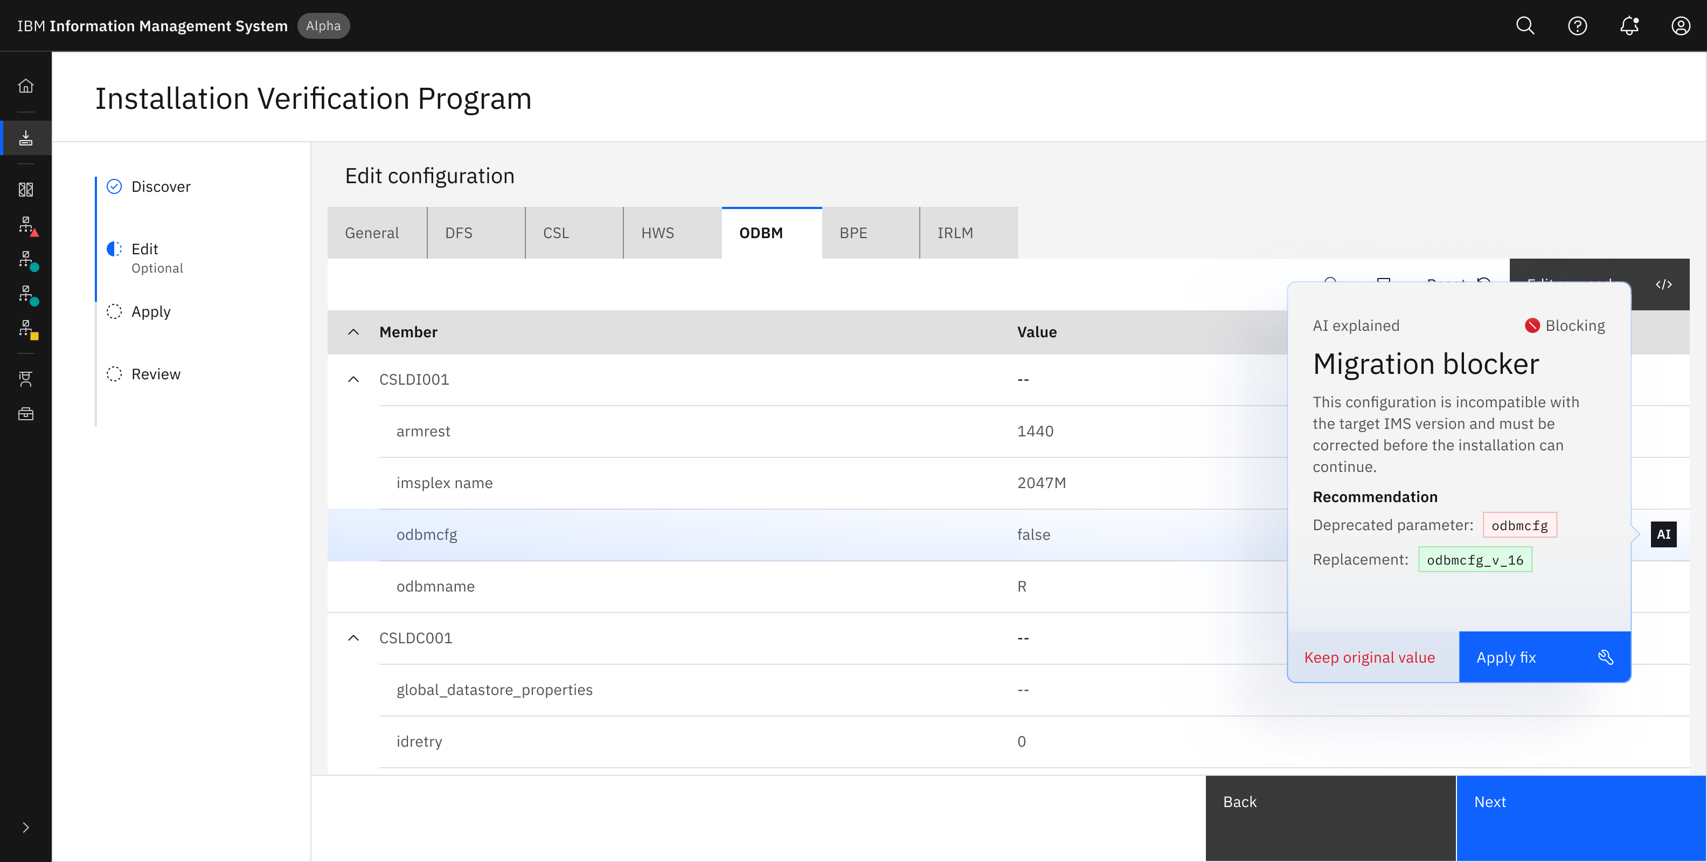Switch to the CSL tab
The width and height of the screenshot is (1707, 862).
tap(574, 233)
